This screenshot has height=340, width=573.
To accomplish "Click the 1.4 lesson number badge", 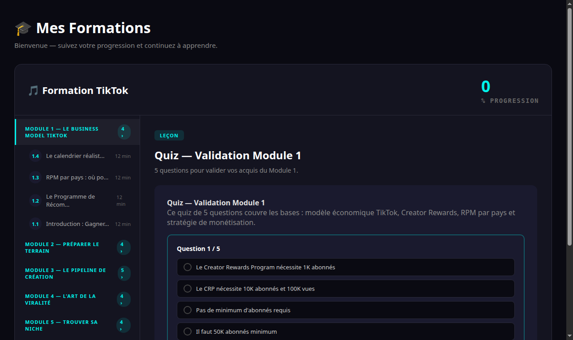I will (35, 156).
